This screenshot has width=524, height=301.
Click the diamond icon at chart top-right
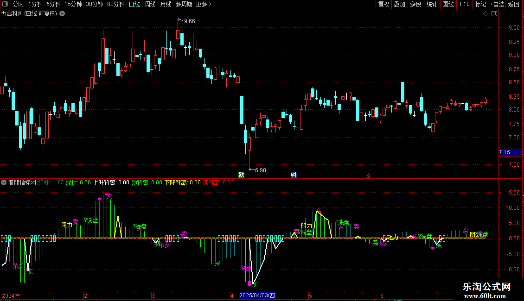[486, 14]
